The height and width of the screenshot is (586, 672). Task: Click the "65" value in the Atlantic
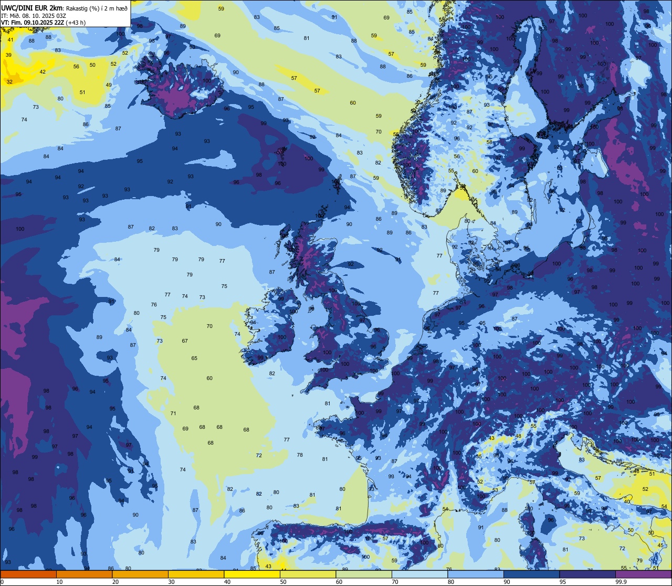[194, 358]
